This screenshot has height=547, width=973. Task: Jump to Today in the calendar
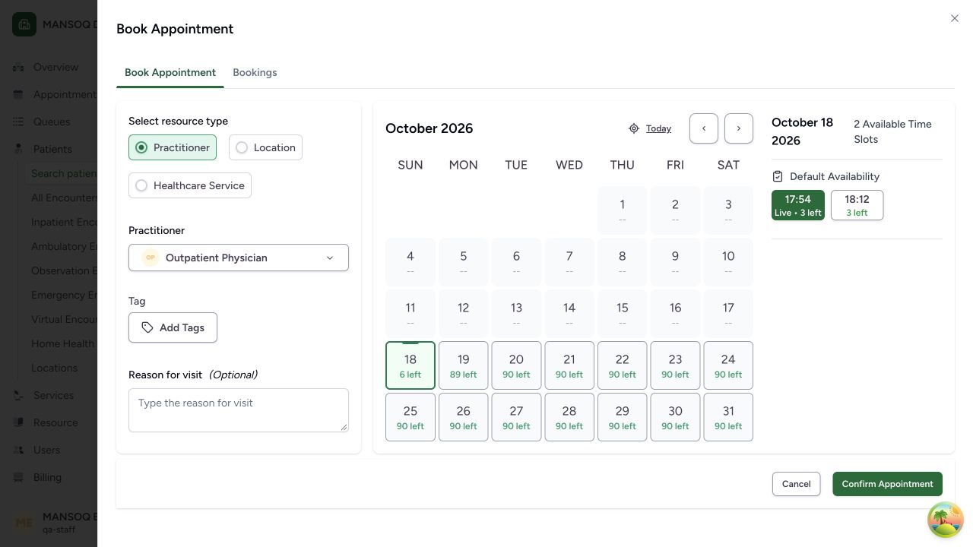tap(658, 128)
